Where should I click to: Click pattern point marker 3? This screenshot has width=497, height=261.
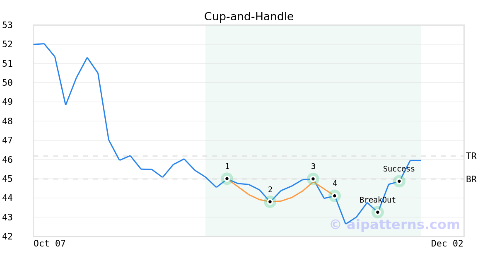tap(313, 179)
